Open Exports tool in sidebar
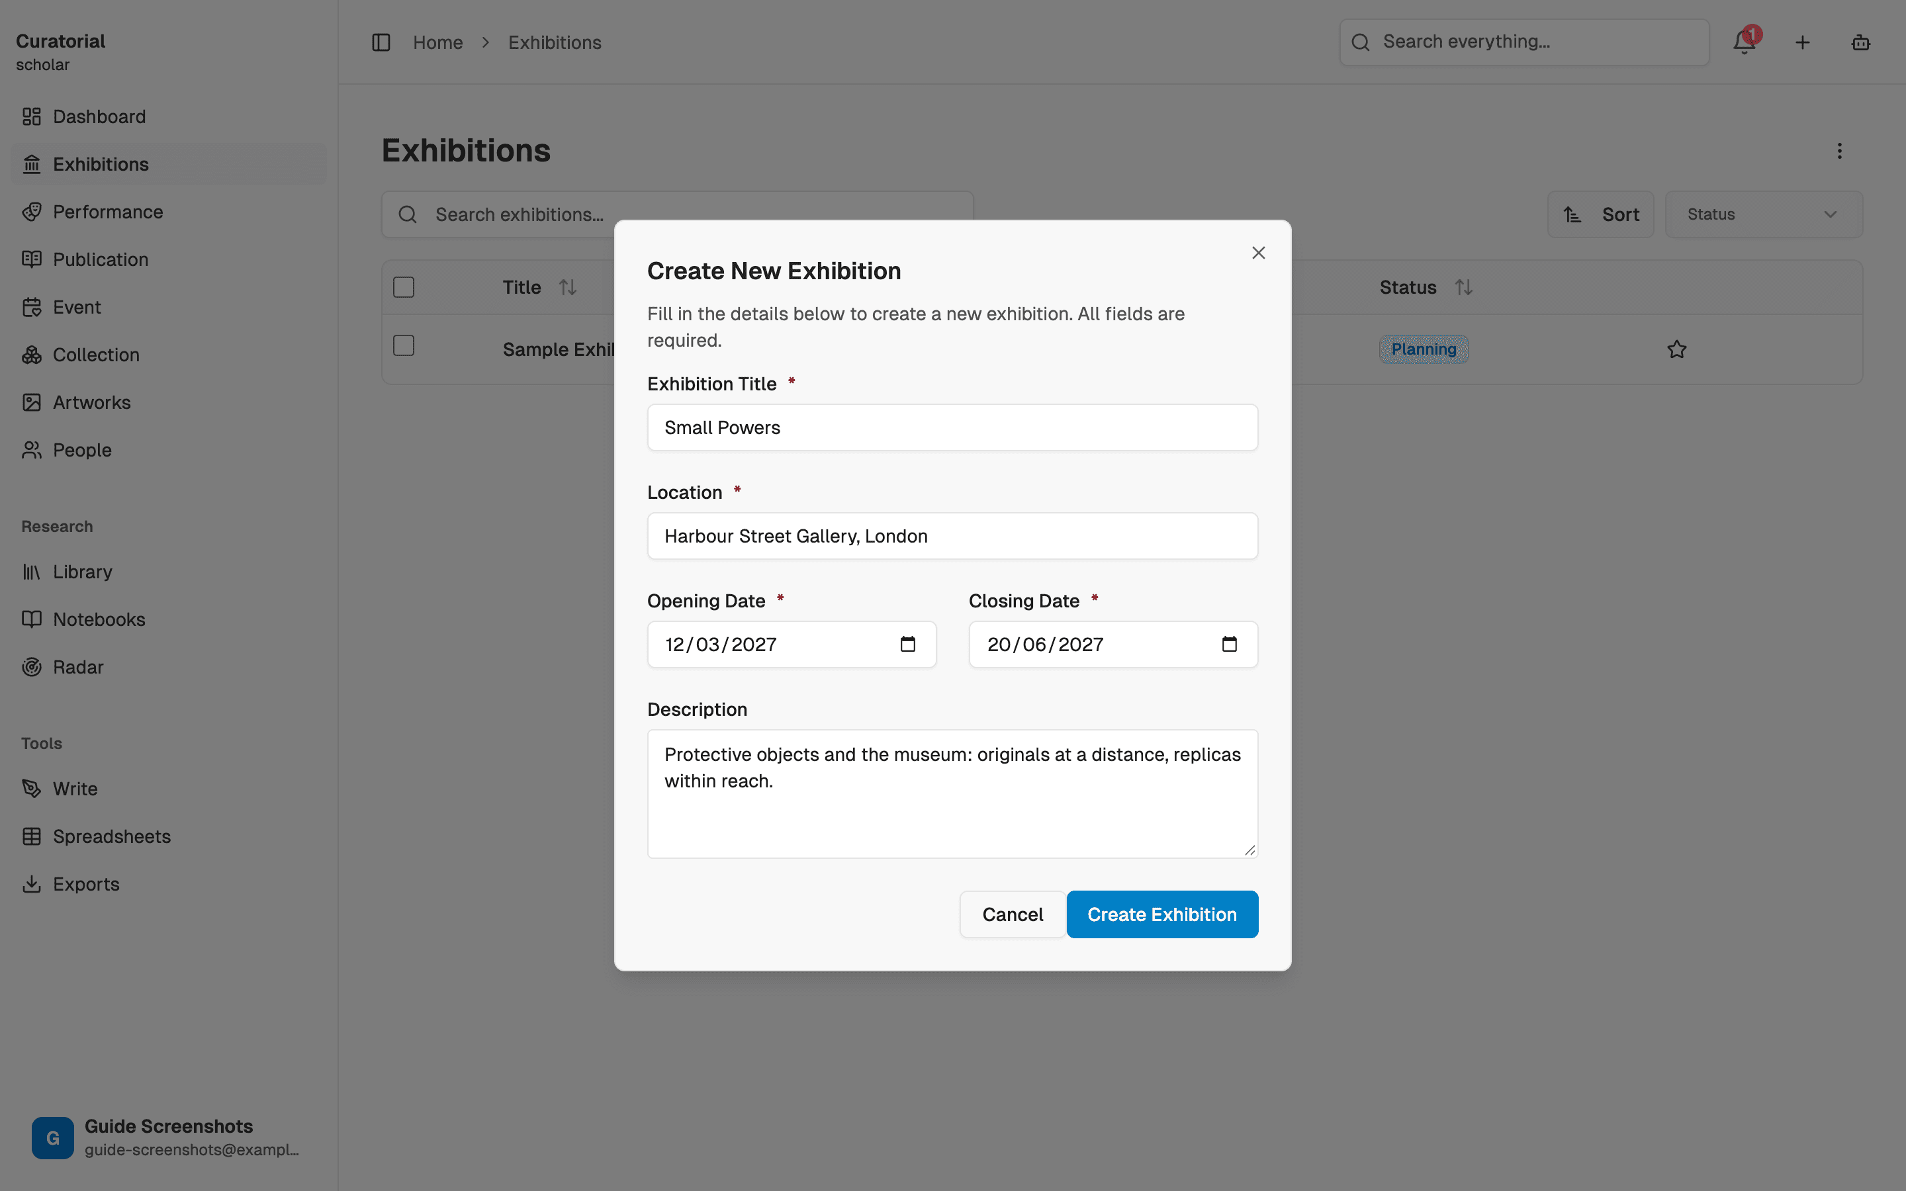Viewport: 1906px width, 1191px height. (169, 884)
